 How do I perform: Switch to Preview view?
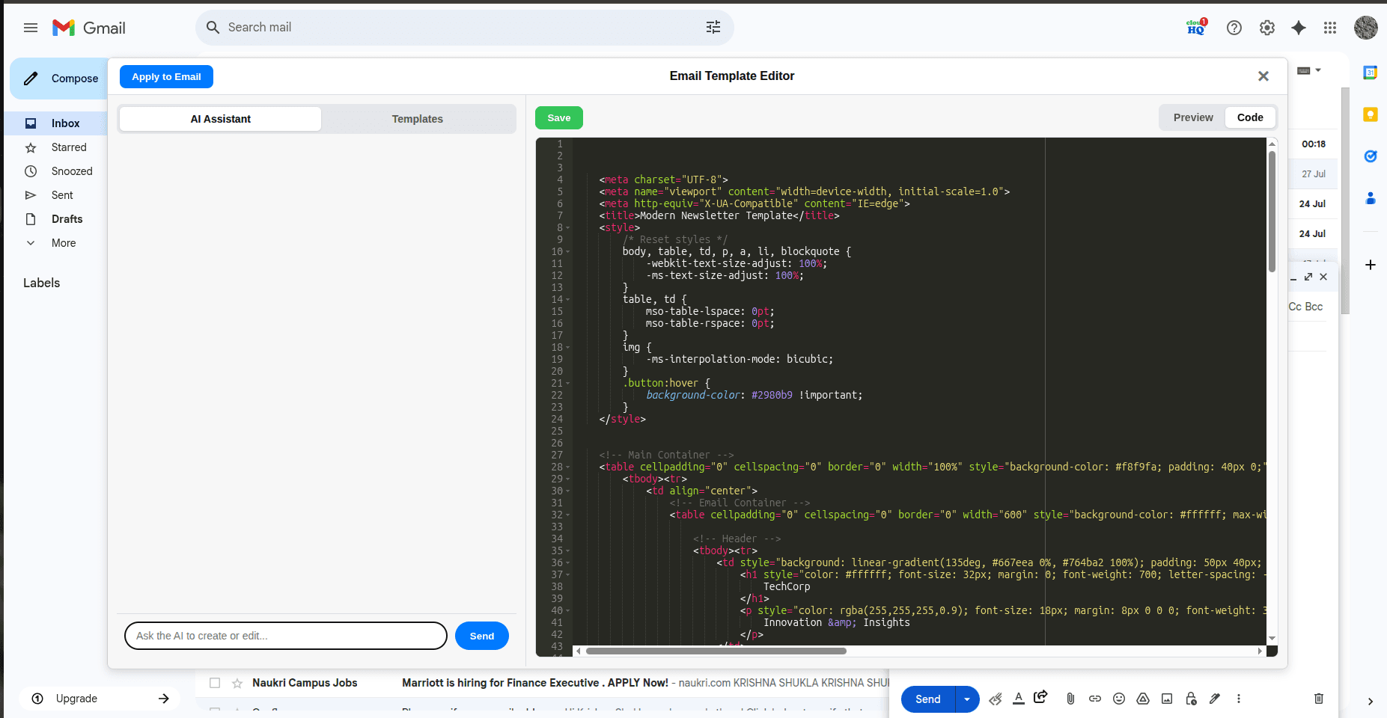[x=1193, y=117]
